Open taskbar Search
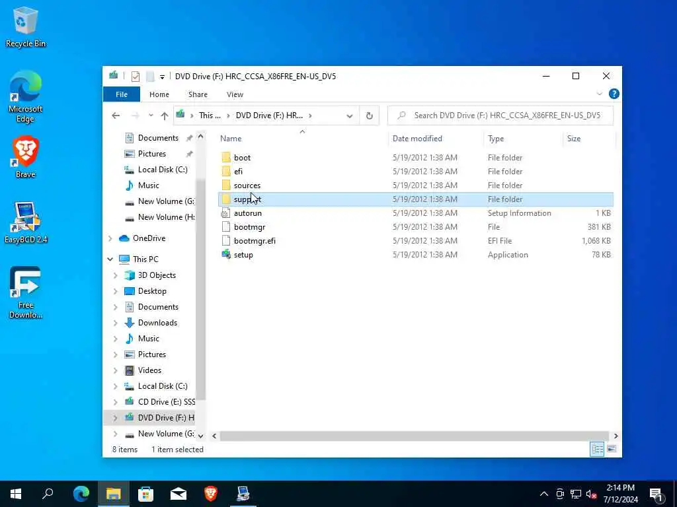This screenshot has height=507, width=677. point(48,494)
